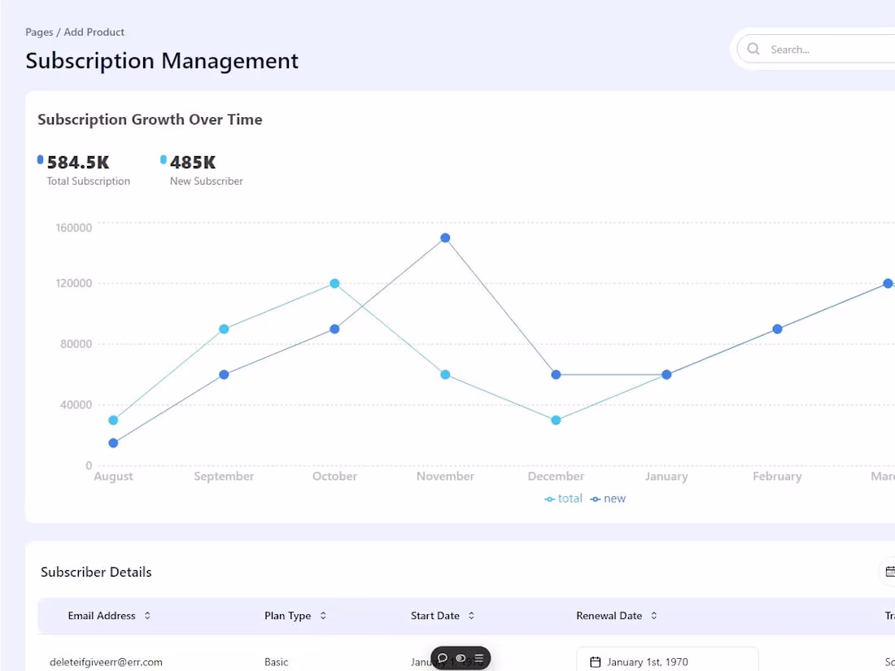895x671 pixels.
Task: Click the Plan Type sort chevrons
Action: coord(323,616)
